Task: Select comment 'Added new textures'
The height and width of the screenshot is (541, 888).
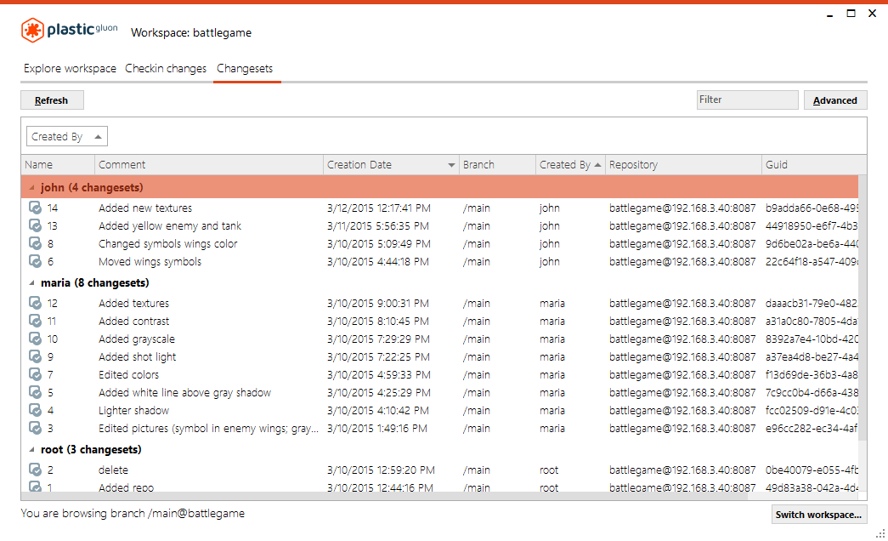Action: click(145, 208)
